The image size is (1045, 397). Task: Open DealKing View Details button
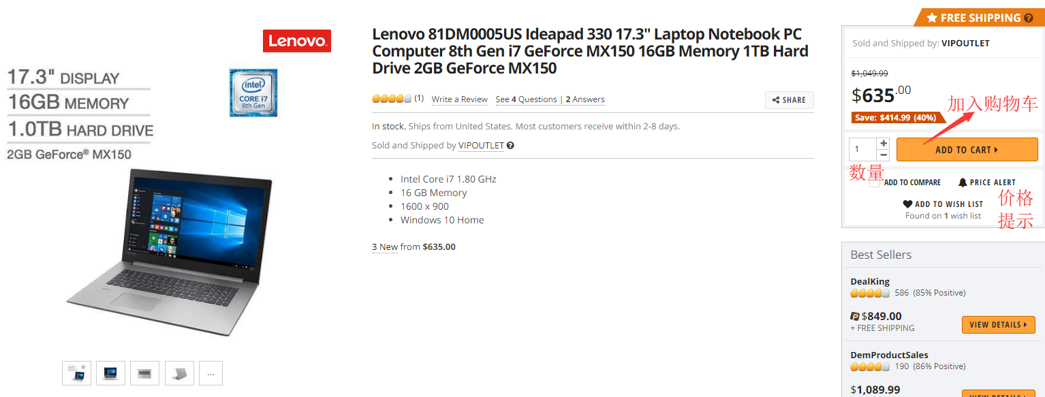coord(998,325)
